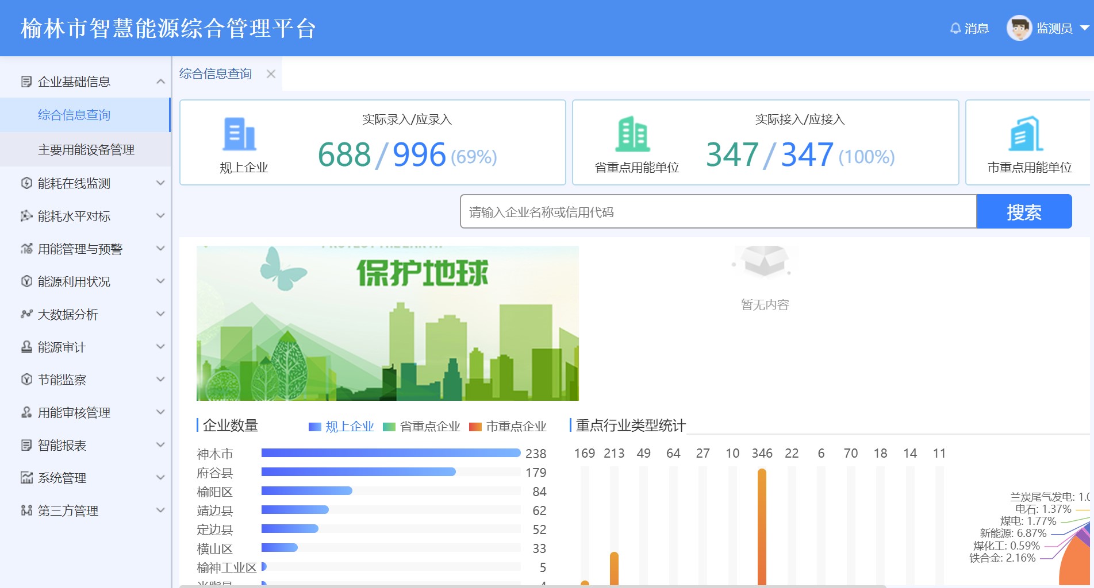Click the 省重点用能单位 green building icon
This screenshot has width=1094, height=588.
(632, 134)
